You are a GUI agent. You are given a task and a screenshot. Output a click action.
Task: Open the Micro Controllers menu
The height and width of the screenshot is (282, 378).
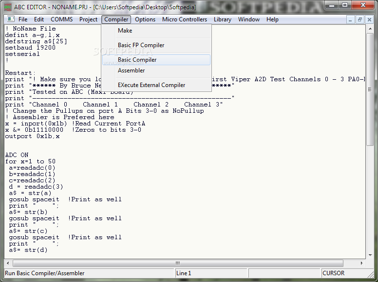(185, 19)
